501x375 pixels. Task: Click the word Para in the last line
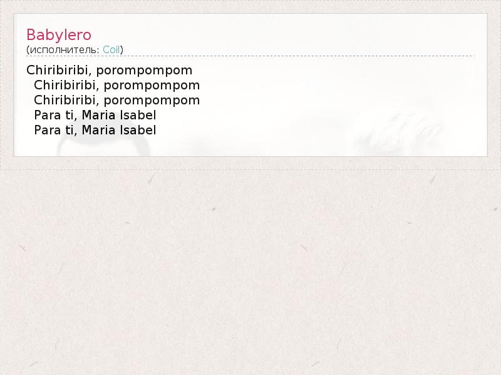point(48,131)
